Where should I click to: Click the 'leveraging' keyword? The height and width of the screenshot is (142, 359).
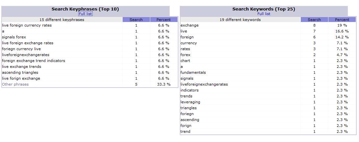point(190,102)
